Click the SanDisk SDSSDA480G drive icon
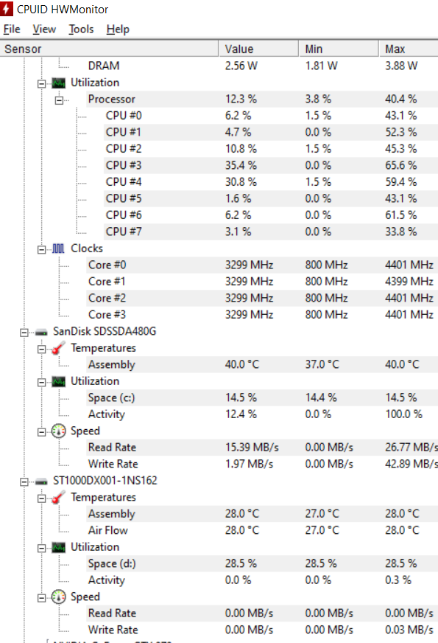Viewport: 438px width, 643px height. 41,332
